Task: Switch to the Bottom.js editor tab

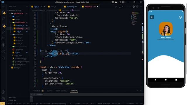Action: click(x=71, y=6)
